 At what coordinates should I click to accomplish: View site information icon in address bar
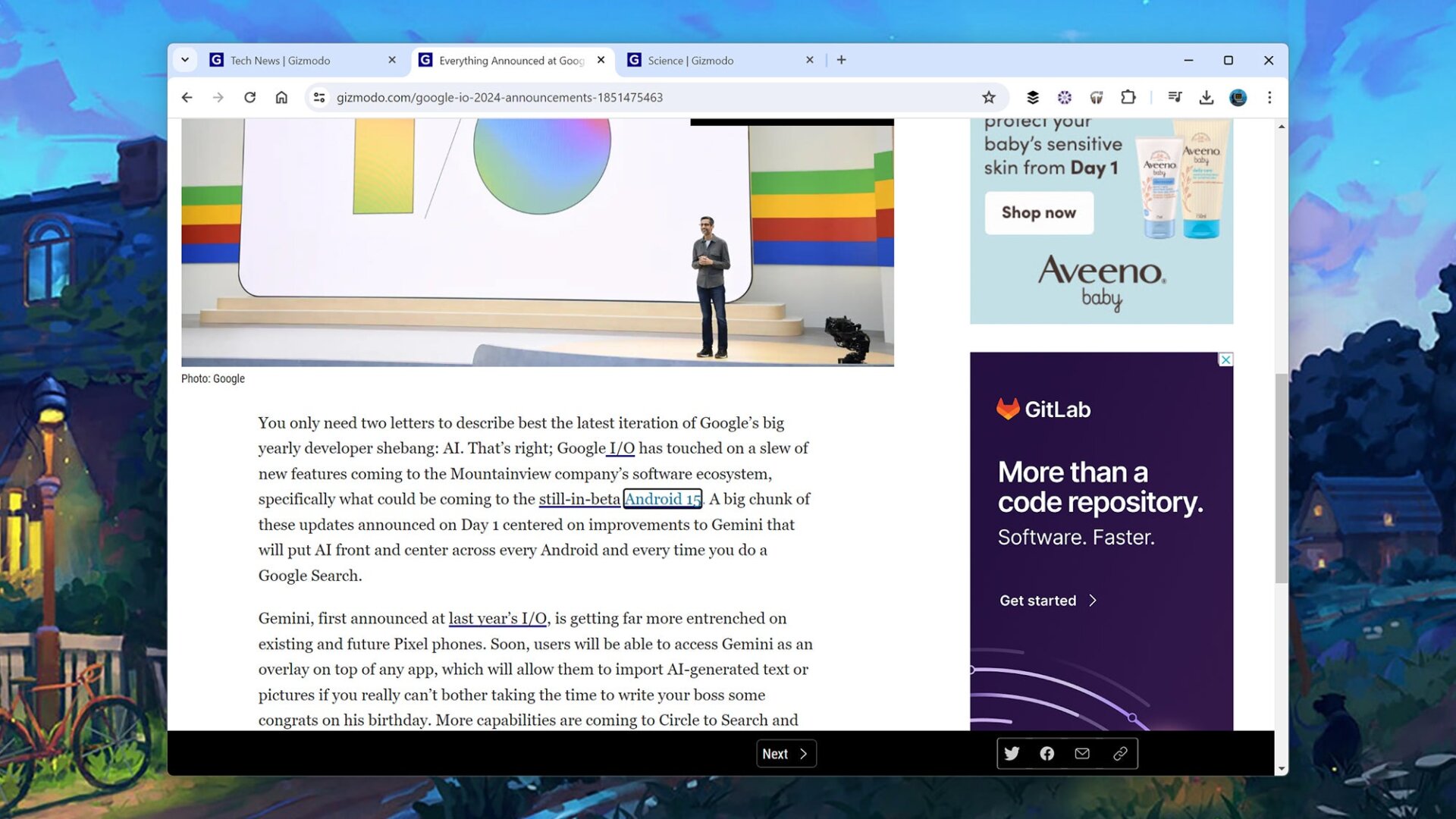click(x=319, y=97)
